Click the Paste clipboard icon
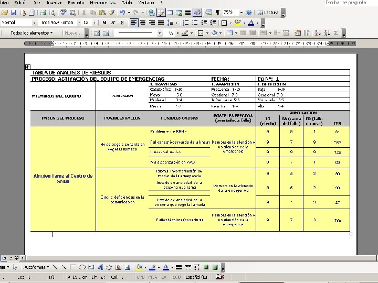The image size is (378, 283). pos(102,13)
